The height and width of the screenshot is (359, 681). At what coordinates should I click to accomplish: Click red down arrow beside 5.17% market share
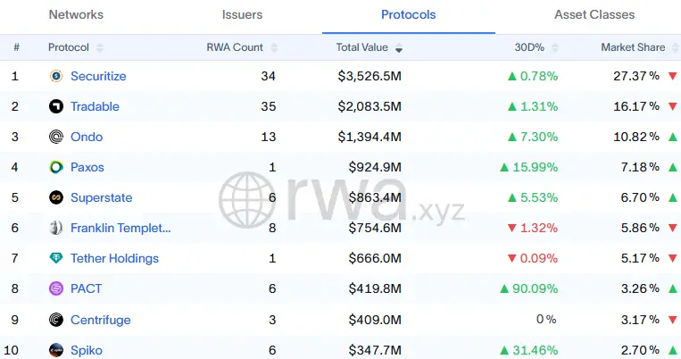point(673,258)
